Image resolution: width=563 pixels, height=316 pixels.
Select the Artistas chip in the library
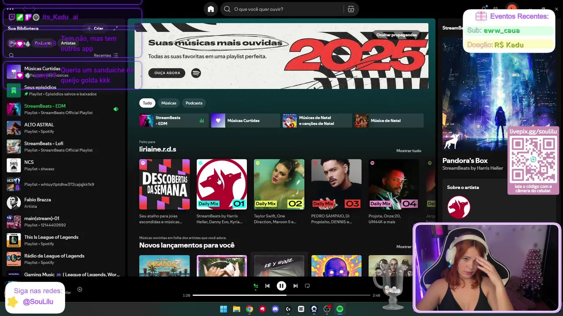tap(68, 43)
